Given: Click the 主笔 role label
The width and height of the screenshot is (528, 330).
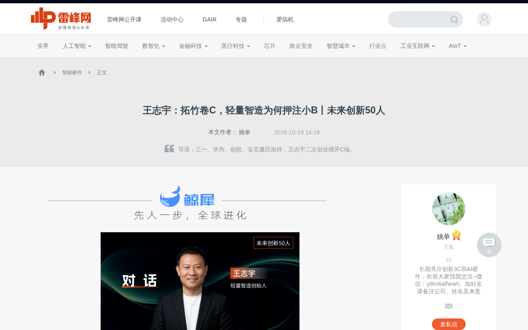Looking at the screenshot, I should click(449, 247).
